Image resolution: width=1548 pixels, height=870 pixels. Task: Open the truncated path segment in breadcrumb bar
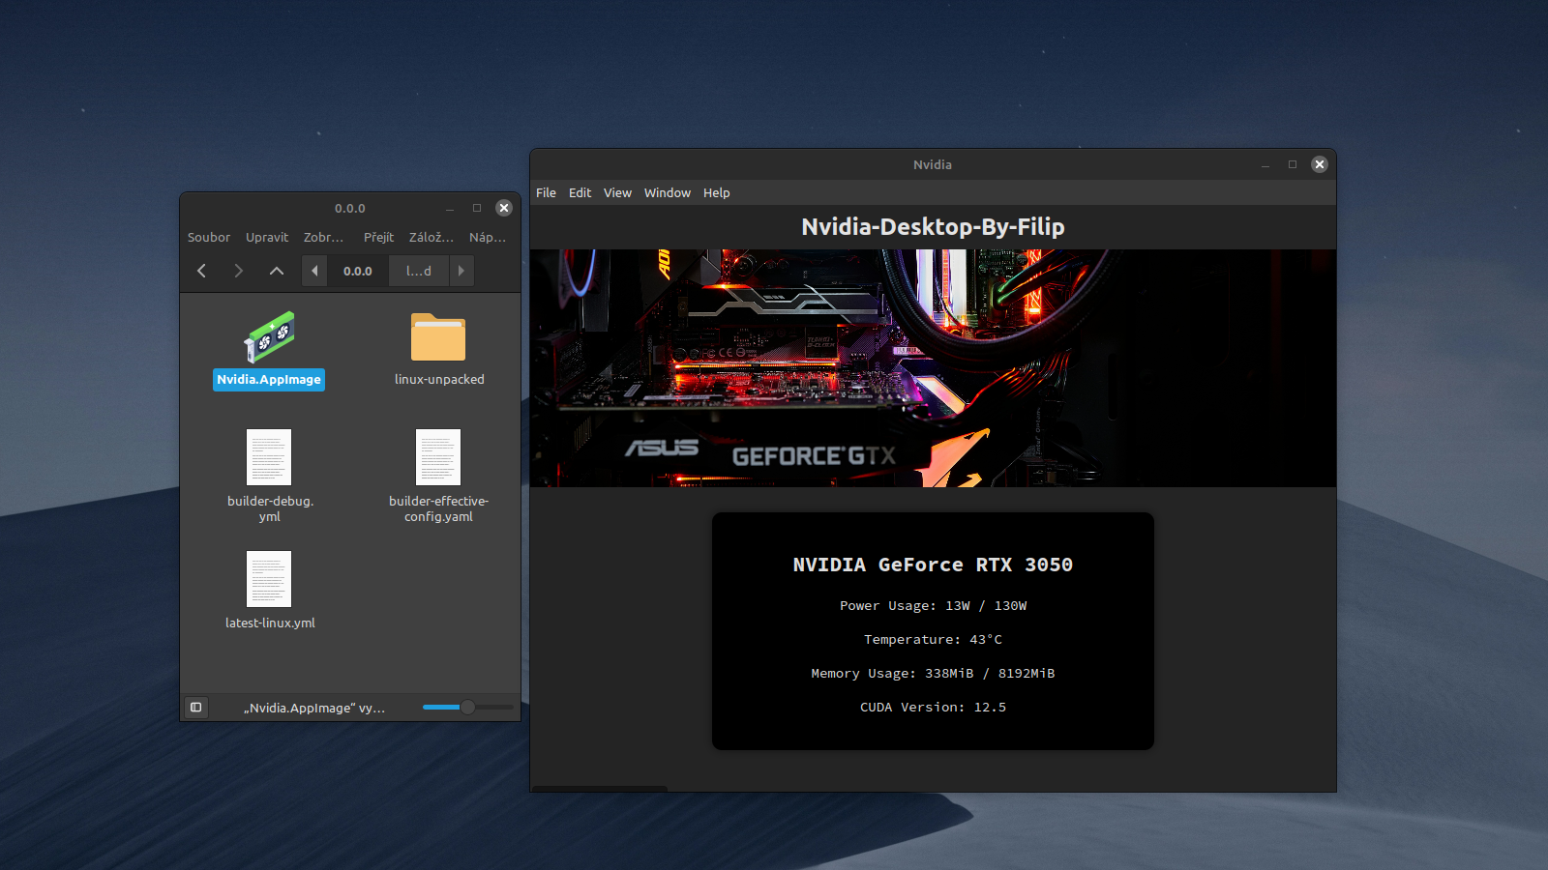pyautogui.click(x=417, y=271)
